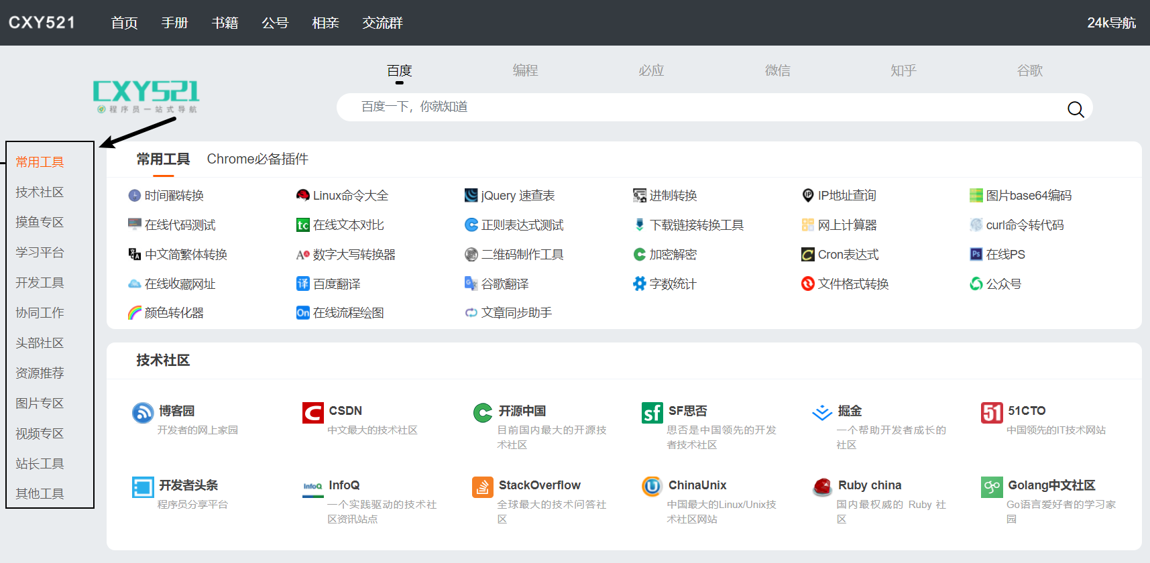
Task: Open the InfoQ community card
Action: click(371, 501)
